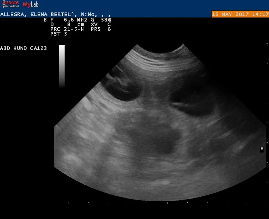The width and height of the screenshot is (269, 219).
Task: Select the grayscale bar
Action: 62,66
